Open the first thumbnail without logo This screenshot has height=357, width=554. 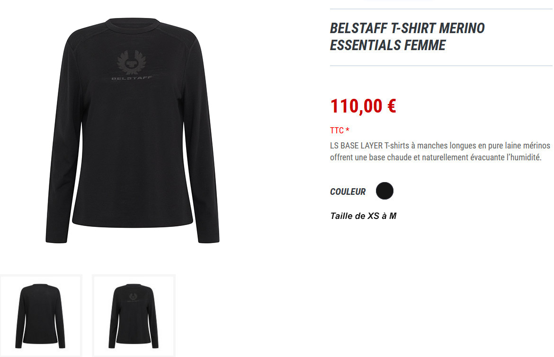tap(41, 316)
